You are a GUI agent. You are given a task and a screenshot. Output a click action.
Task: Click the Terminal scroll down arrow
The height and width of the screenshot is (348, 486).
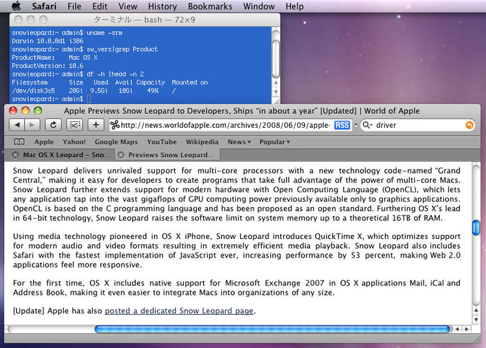275,92
